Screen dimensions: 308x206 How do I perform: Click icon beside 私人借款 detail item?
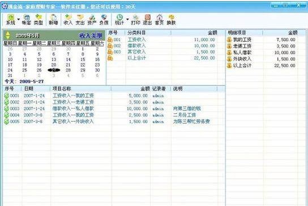coord(229,53)
